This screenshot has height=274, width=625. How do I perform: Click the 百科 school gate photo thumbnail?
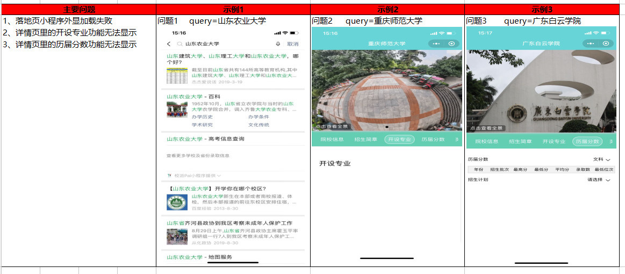[x=177, y=110]
